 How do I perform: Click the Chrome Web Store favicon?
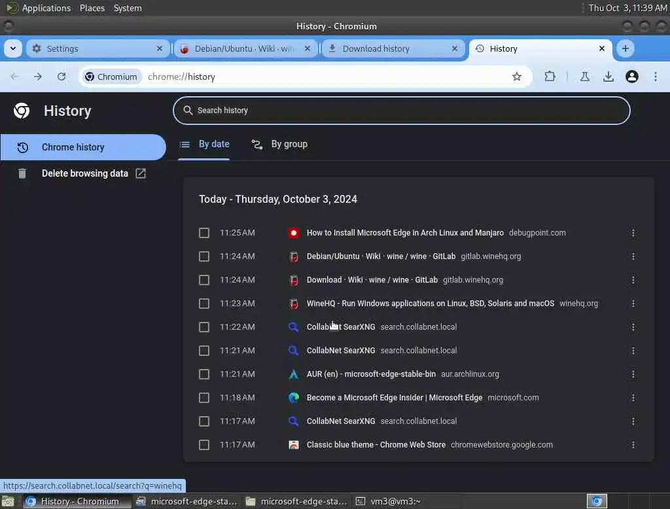(x=294, y=445)
